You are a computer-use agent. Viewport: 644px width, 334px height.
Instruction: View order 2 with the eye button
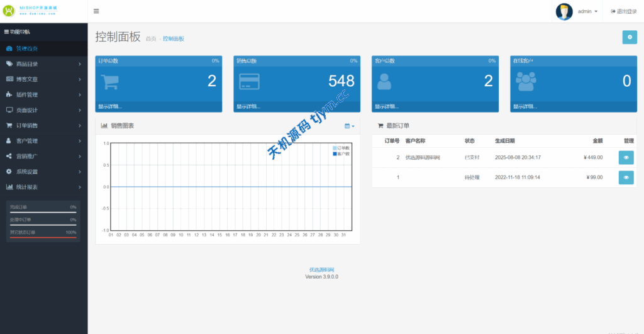pos(626,157)
